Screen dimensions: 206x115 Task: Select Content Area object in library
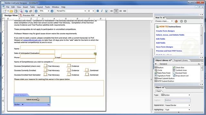click(180, 70)
